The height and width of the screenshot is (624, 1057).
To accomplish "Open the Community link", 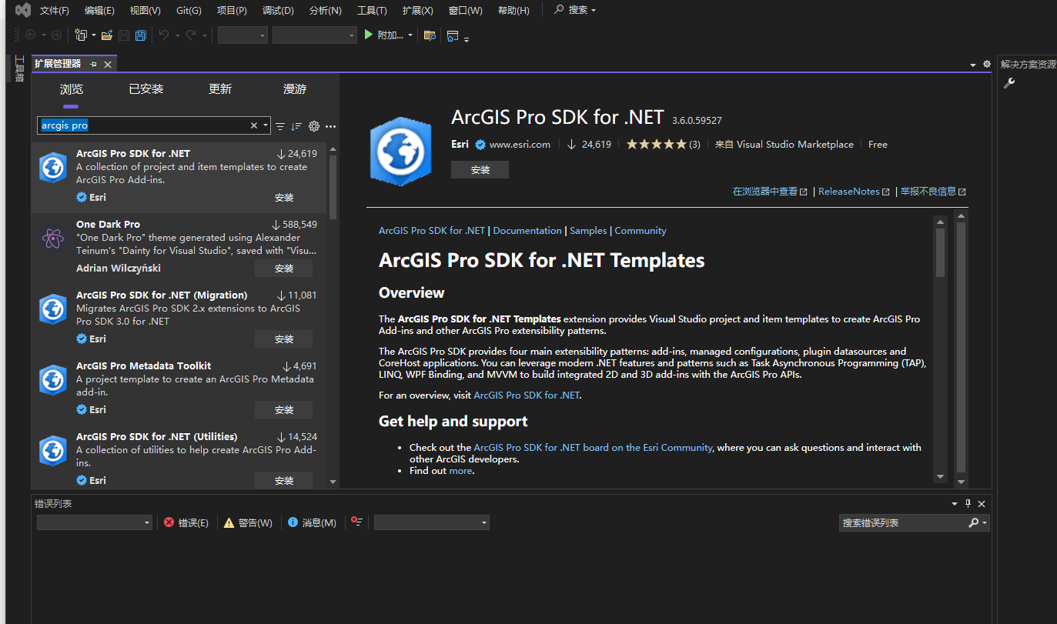I will pos(641,231).
